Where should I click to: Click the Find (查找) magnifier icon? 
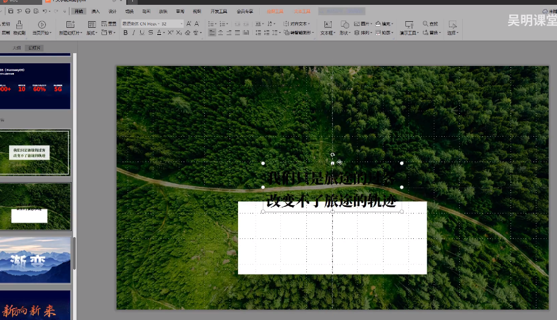(x=425, y=24)
